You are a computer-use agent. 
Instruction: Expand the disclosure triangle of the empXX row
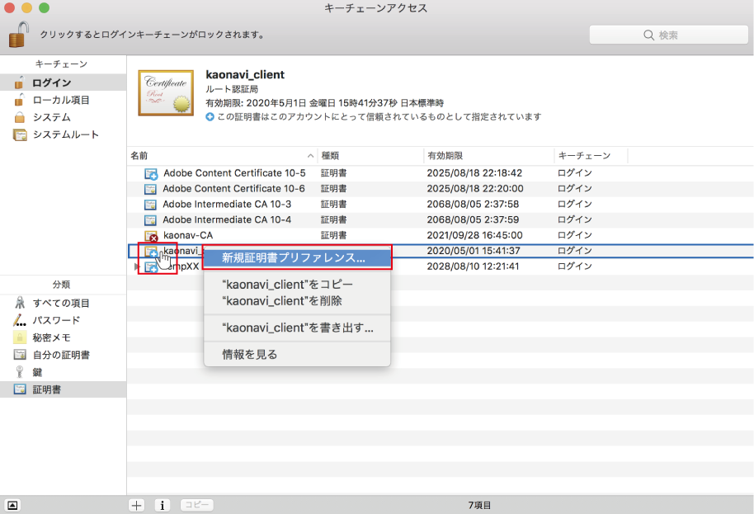pyautogui.click(x=137, y=266)
